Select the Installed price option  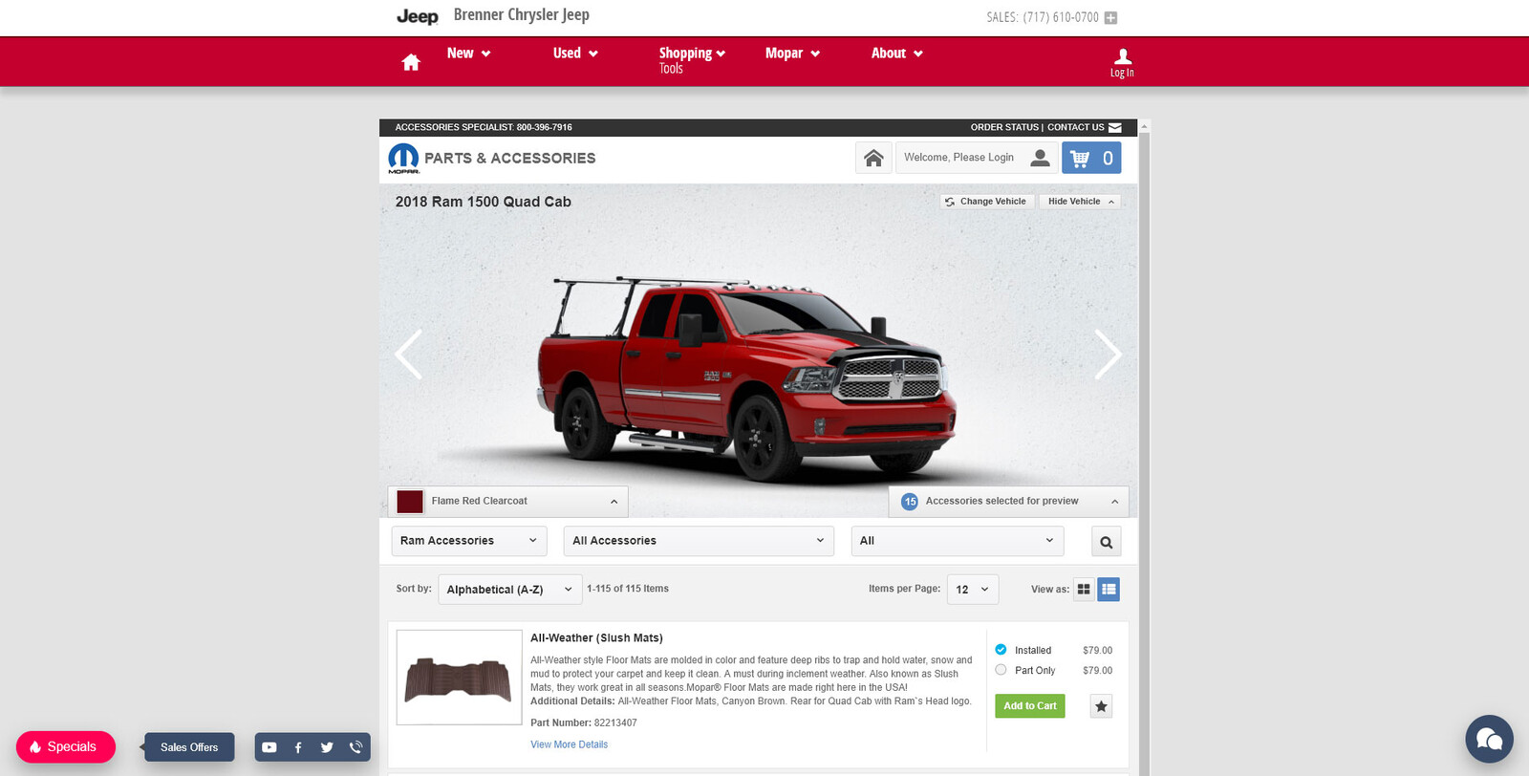(1001, 650)
